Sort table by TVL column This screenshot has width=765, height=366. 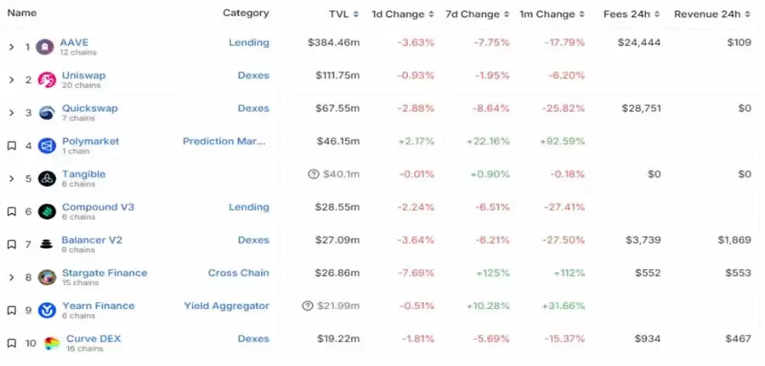click(x=344, y=14)
